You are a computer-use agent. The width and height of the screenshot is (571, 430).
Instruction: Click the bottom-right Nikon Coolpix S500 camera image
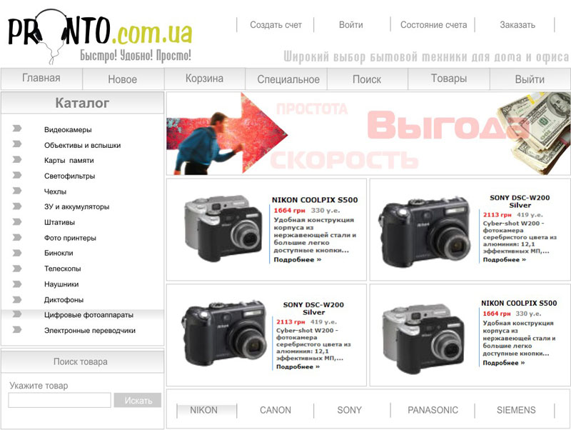tap(423, 339)
